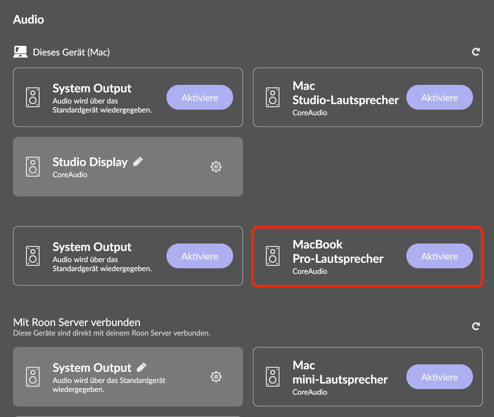Open the Studio Display settings gear
Image resolution: width=494 pixels, height=417 pixels.
(216, 167)
